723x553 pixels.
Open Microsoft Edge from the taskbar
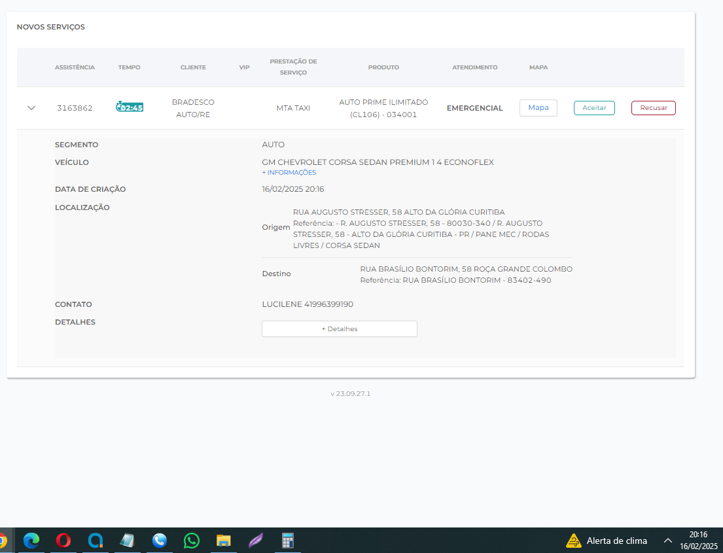31,541
